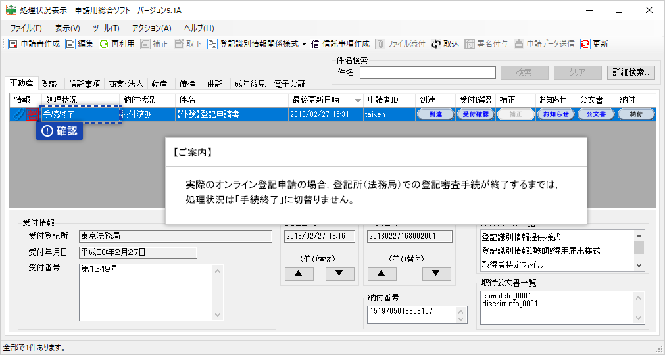Screen dimensions: 665x355
Task: Click the 受付確認 button in the row
Action: coord(476,114)
